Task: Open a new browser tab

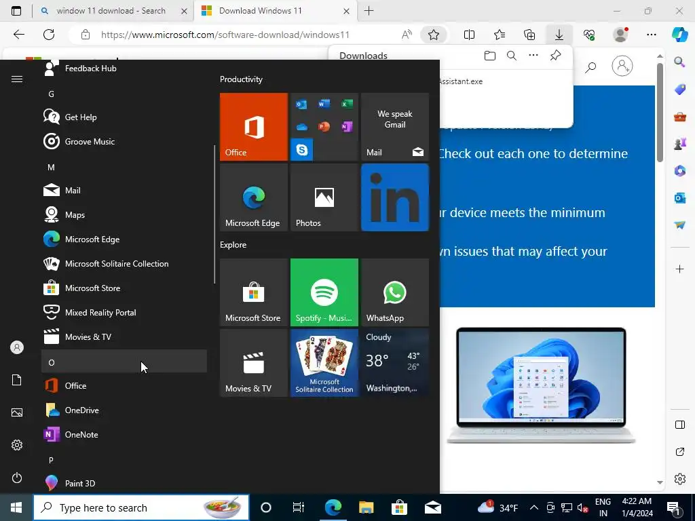Action: 369,11
